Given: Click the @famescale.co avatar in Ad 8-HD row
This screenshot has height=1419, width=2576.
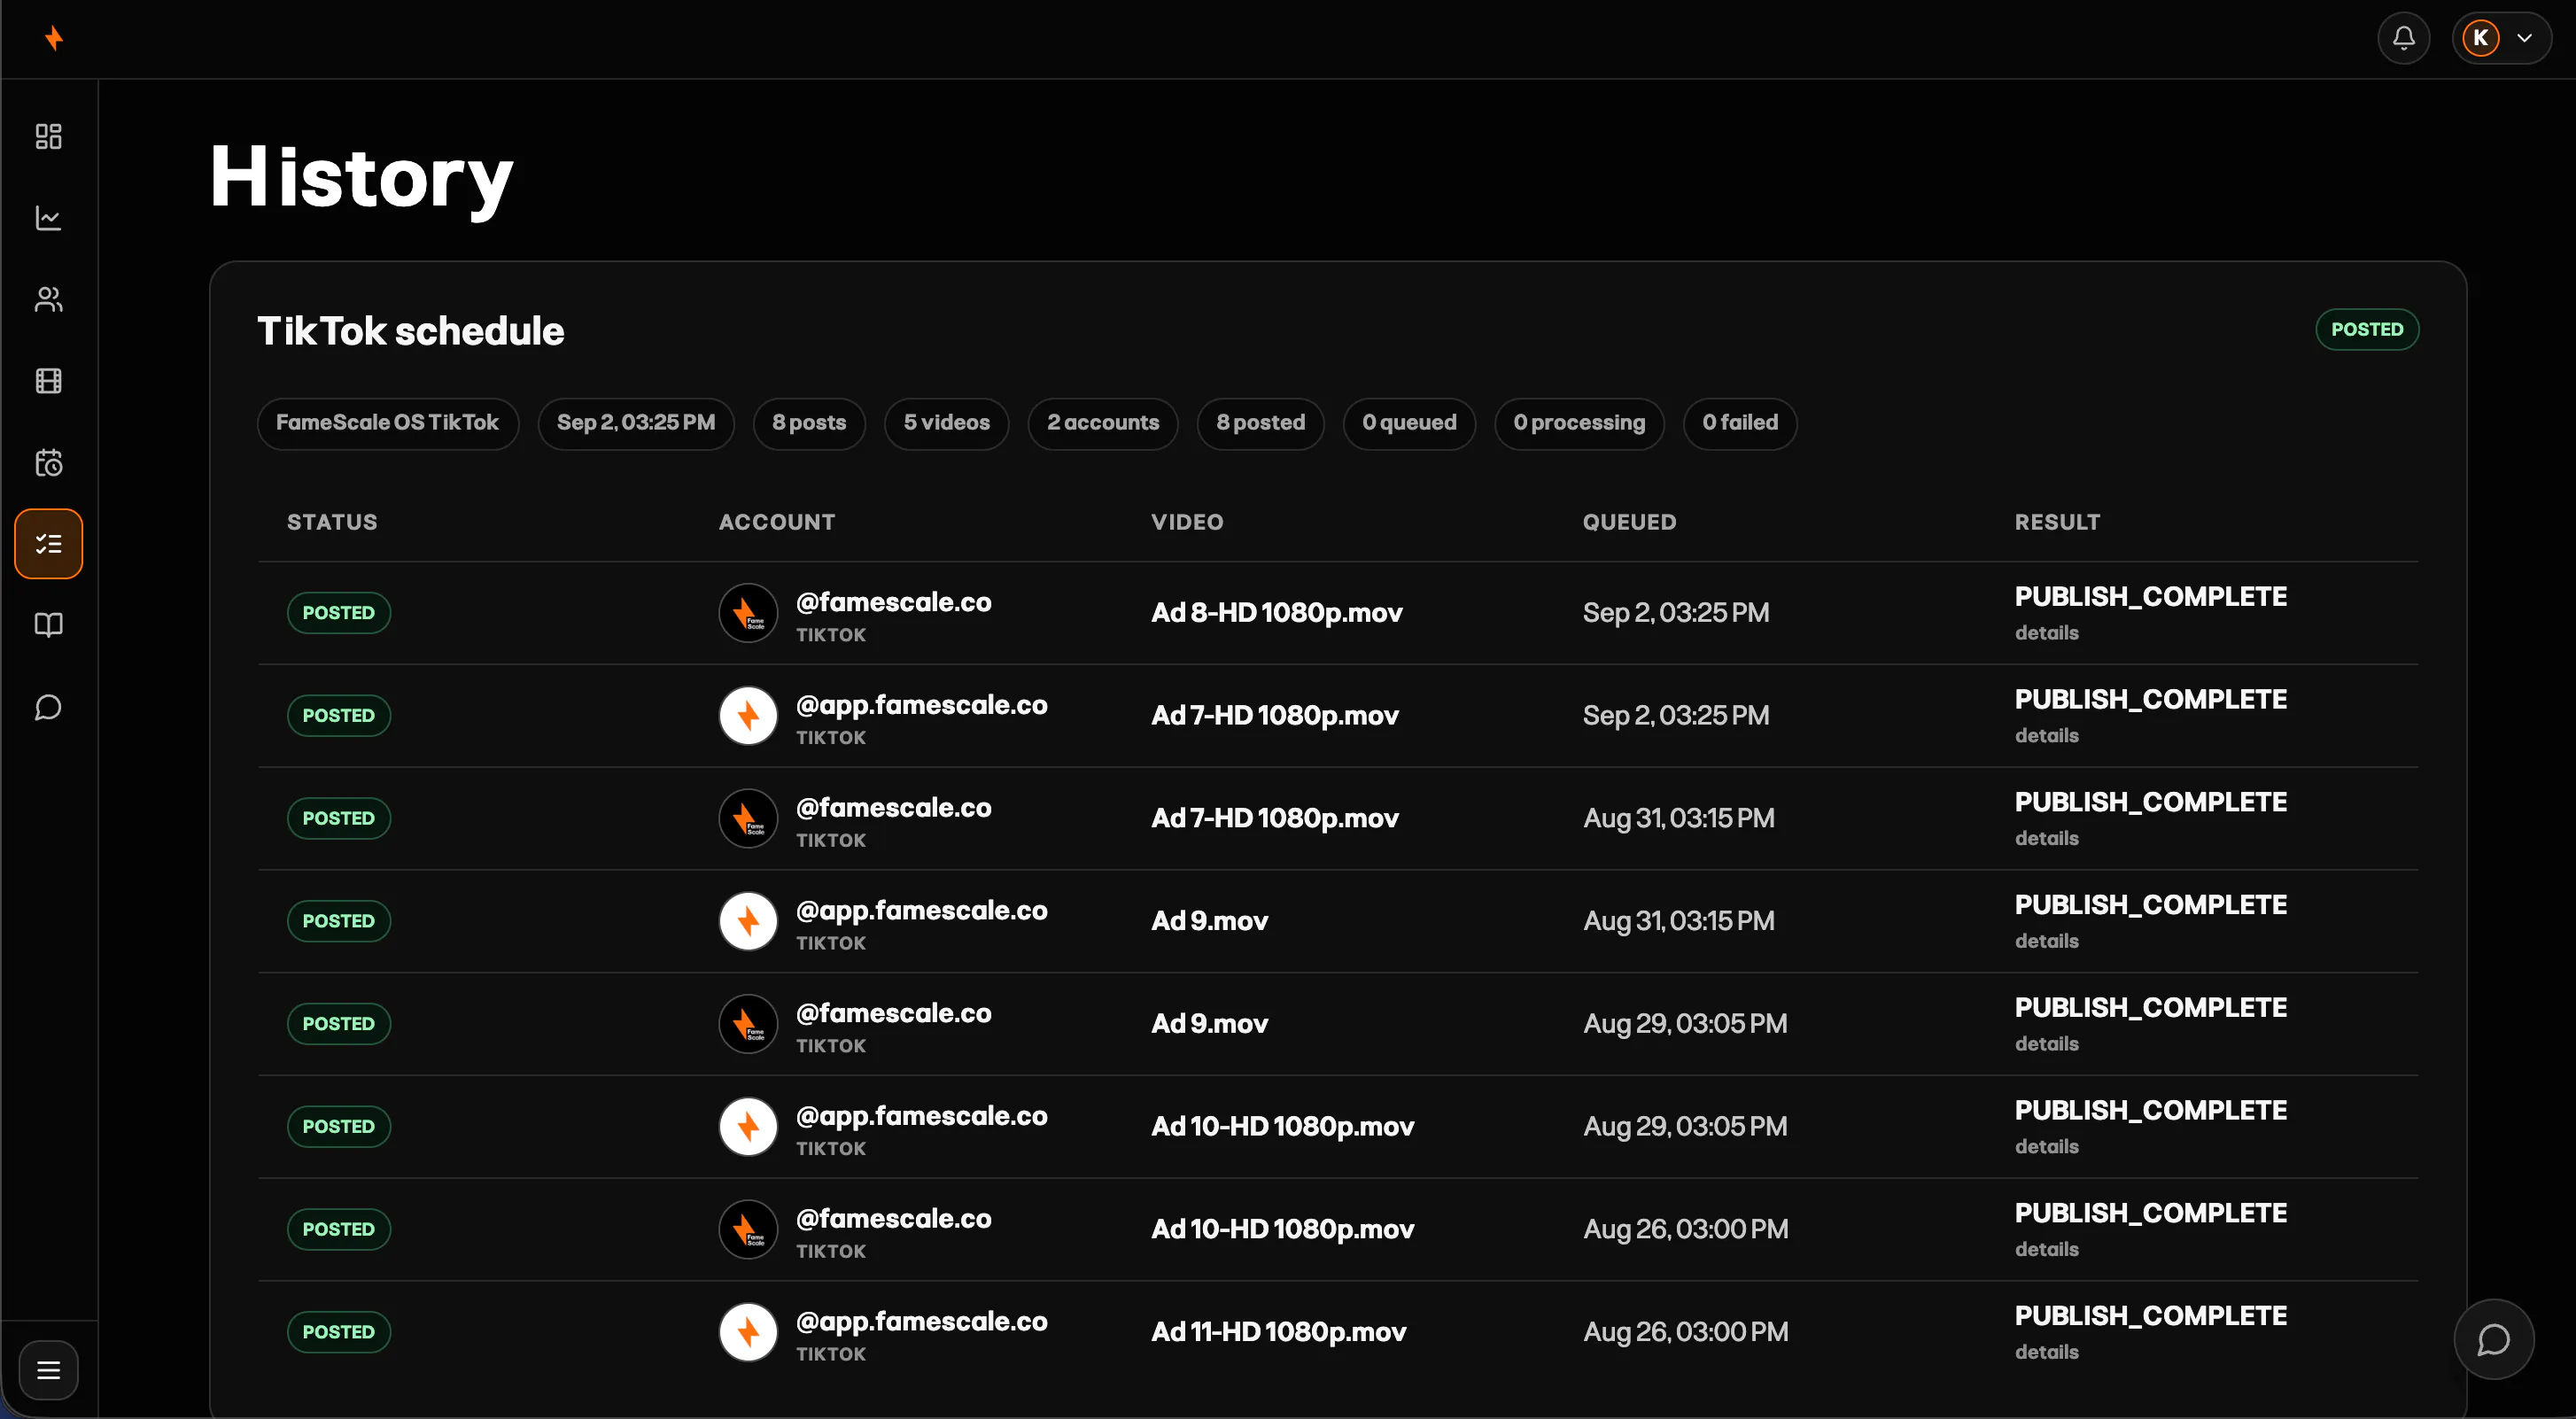Looking at the screenshot, I should pos(748,613).
